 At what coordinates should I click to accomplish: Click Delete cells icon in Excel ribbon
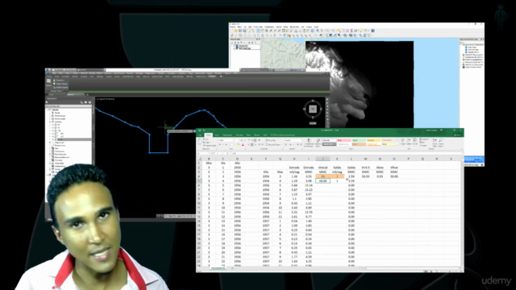(409, 141)
